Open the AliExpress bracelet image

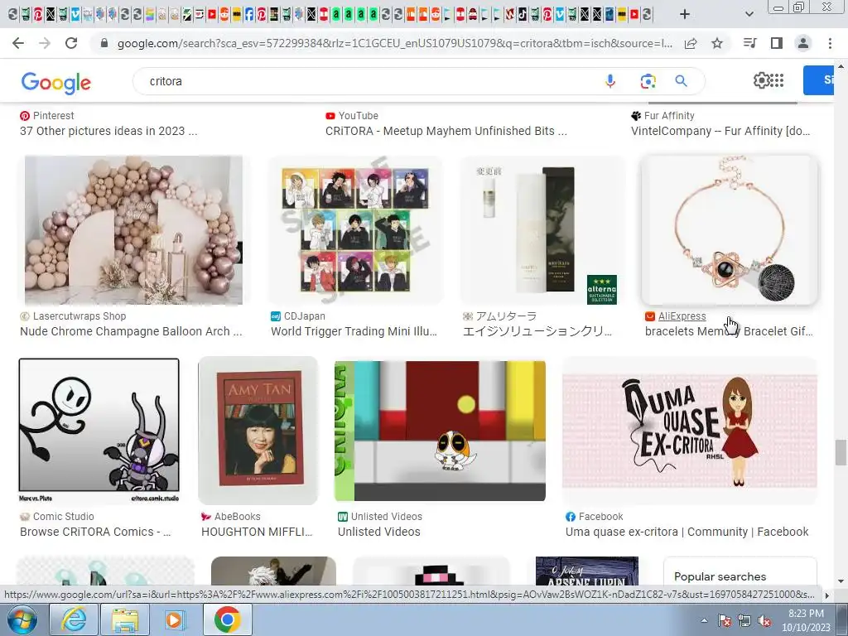coord(729,230)
